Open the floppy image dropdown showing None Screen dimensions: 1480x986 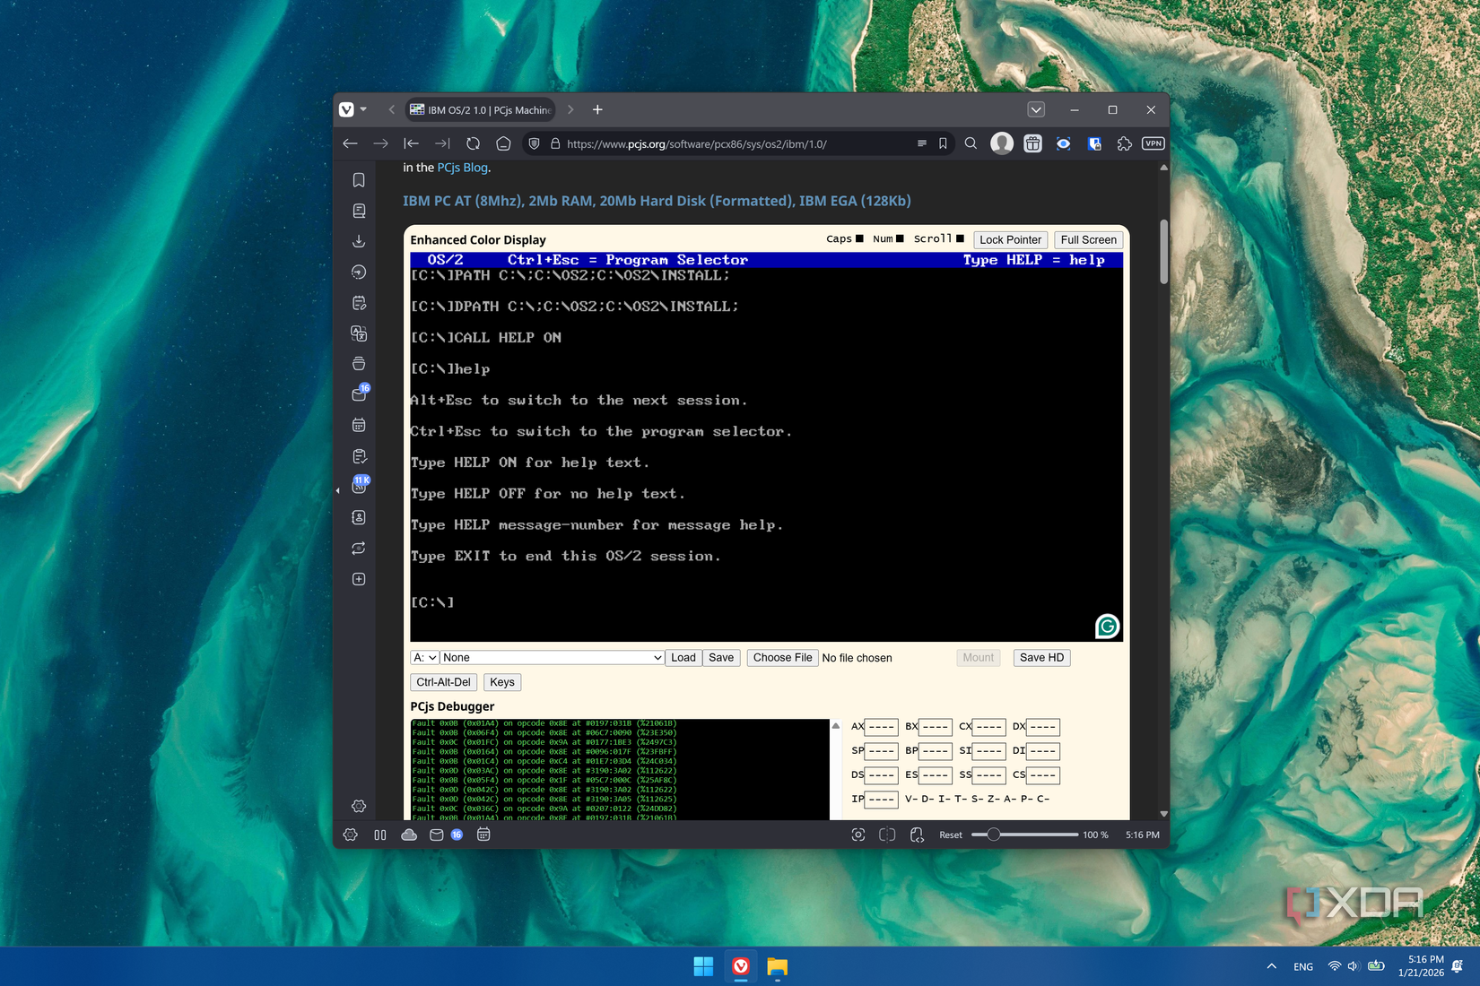(x=551, y=657)
